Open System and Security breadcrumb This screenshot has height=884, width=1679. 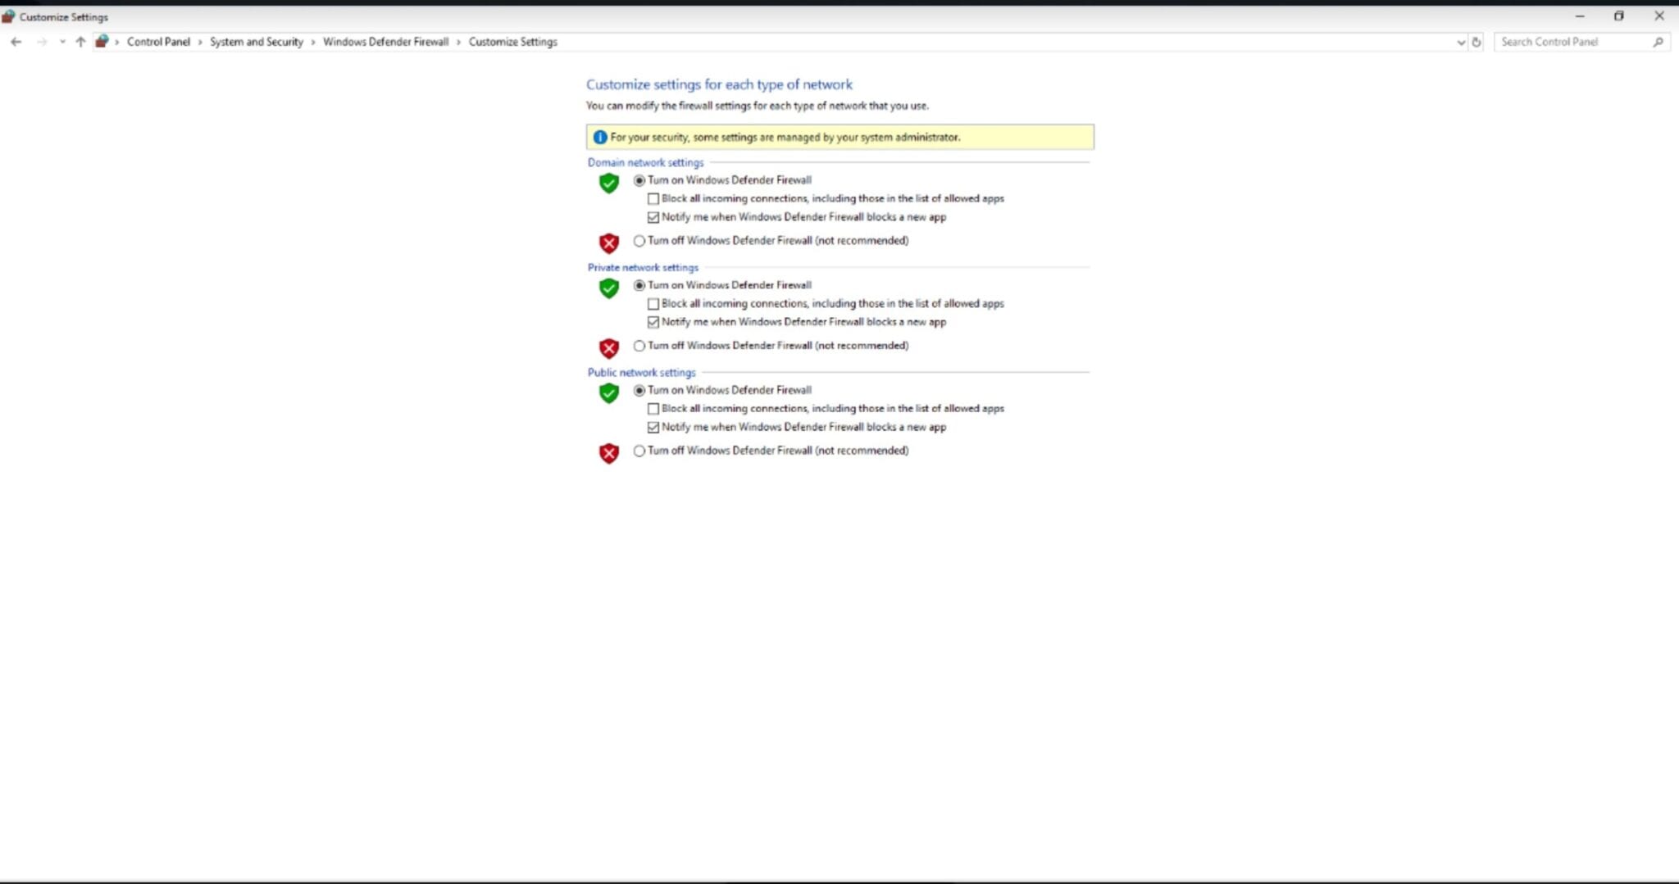click(x=256, y=42)
